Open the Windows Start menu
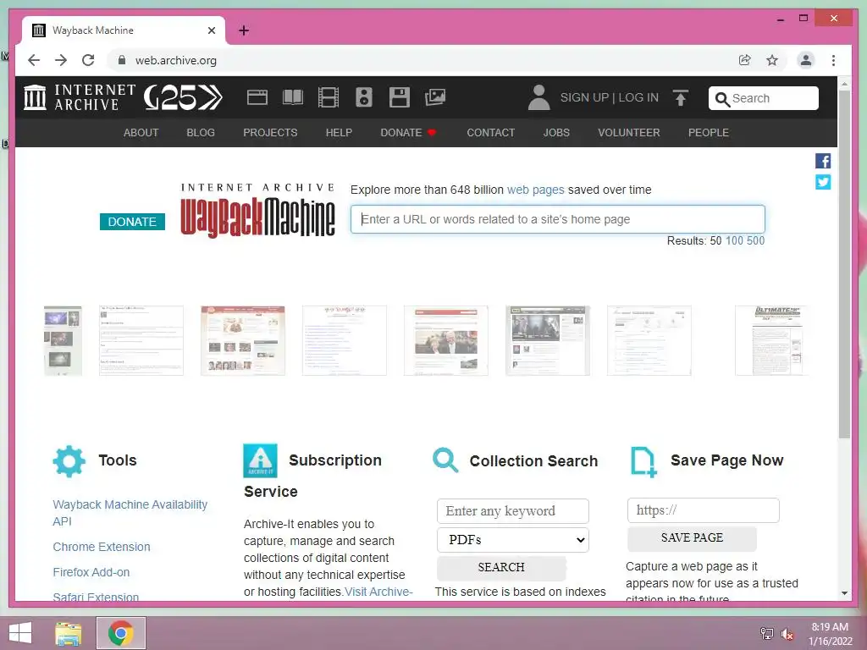Viewport: 867px width, 650px height. click(20, 633)
